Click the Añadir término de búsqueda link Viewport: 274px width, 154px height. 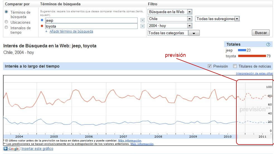coord(71,31)
